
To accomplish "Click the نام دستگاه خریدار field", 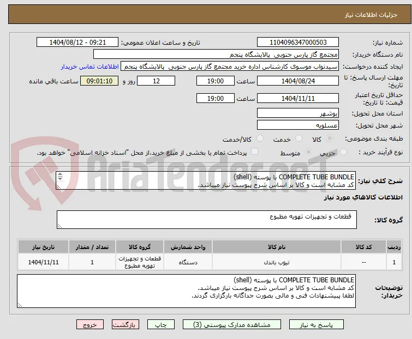I will coord(216,55).
